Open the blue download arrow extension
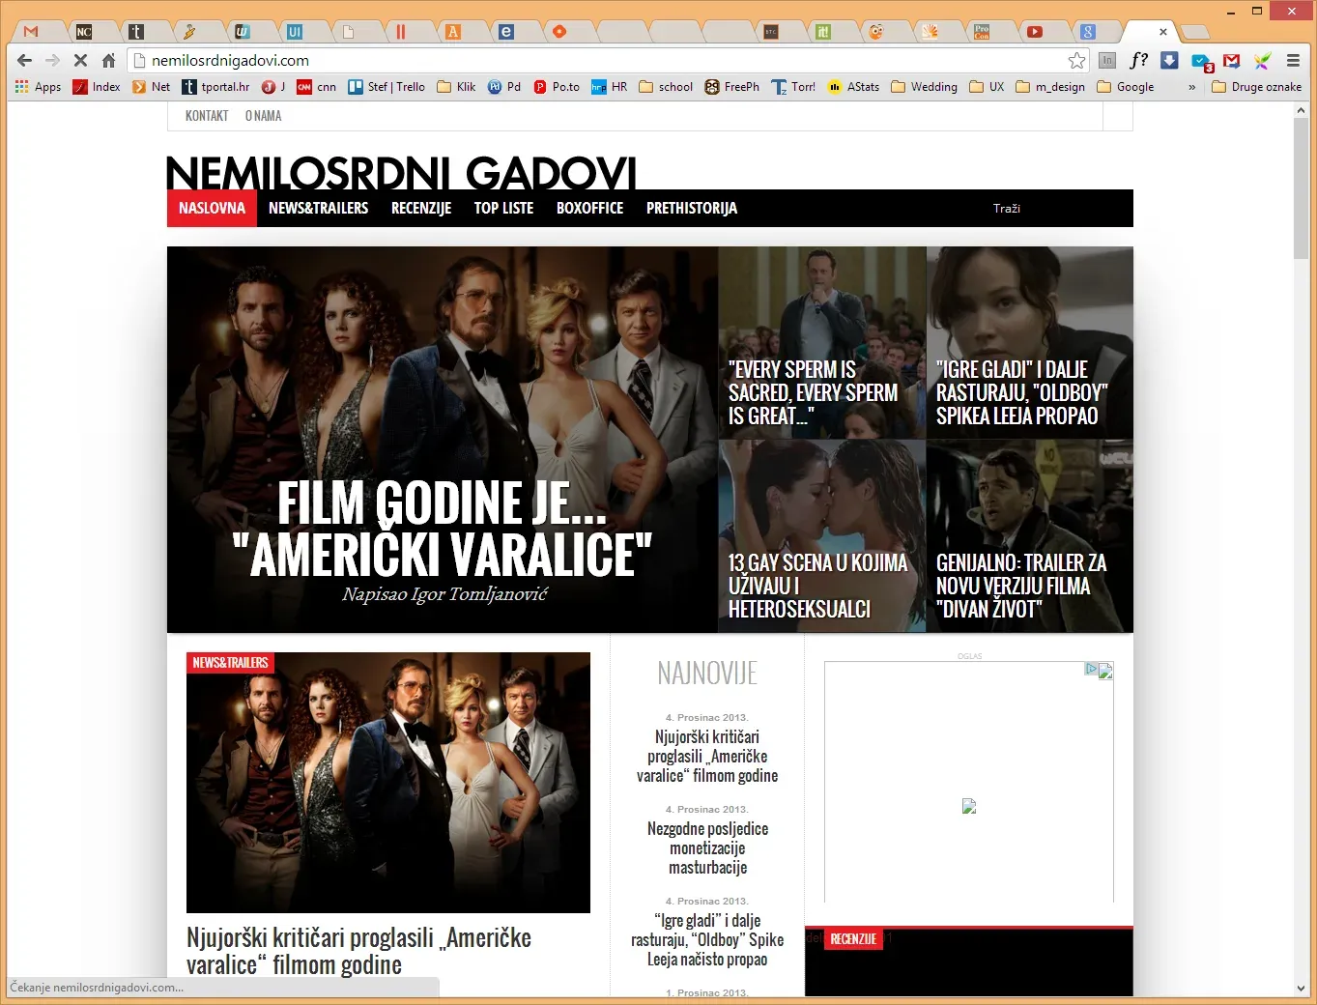This screenshot has height=1005, width=1317. coord(1169,60)
